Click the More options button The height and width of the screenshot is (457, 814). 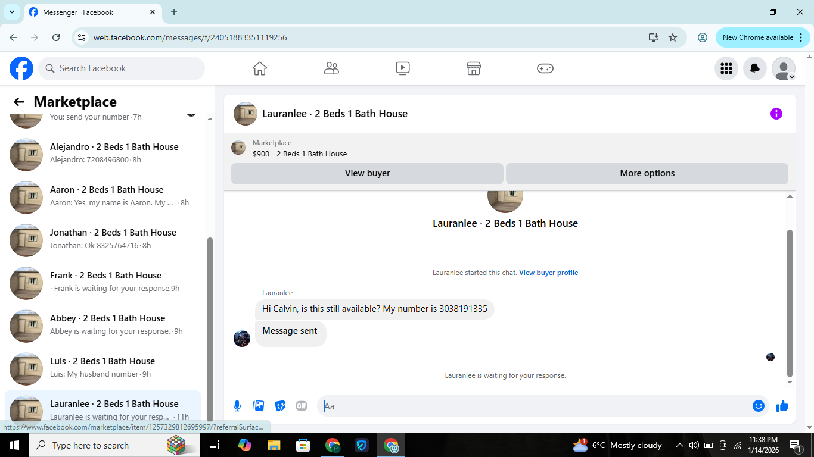(x=647, y=173)
